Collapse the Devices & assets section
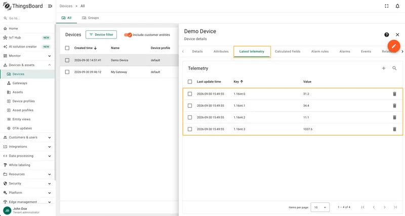The width and height of the screenshot is (405, 216). coord(27,65)
